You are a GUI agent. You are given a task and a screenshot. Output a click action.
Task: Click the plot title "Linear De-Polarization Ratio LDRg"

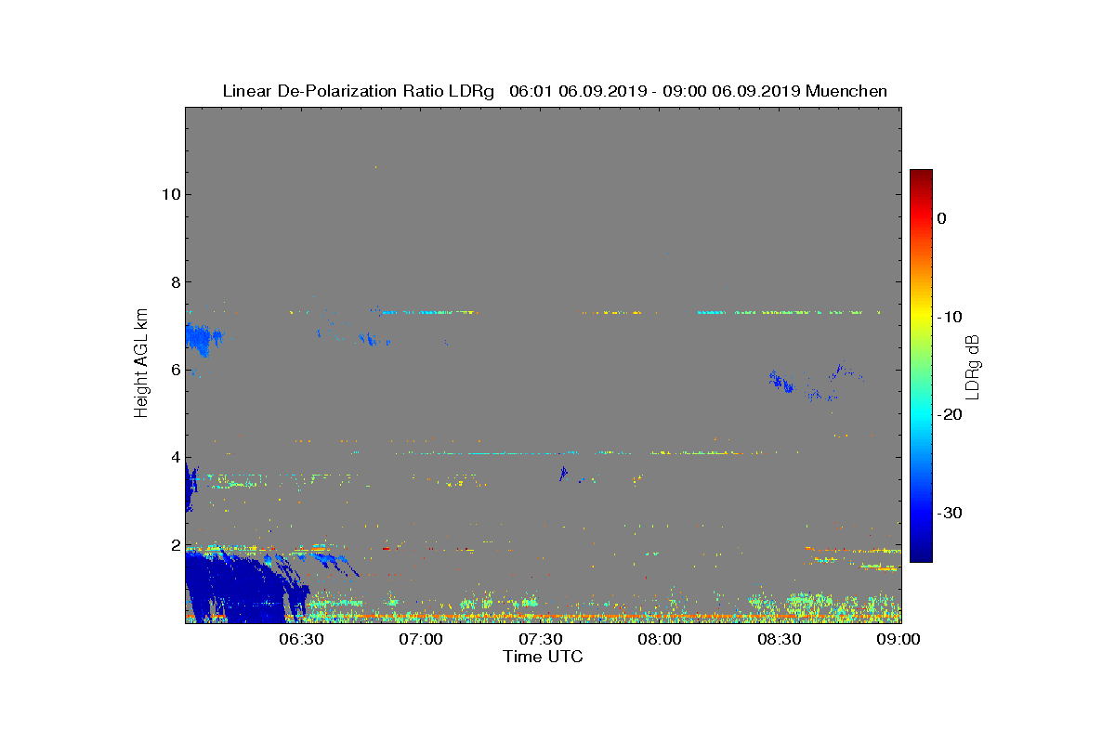(x=359, y=91)
